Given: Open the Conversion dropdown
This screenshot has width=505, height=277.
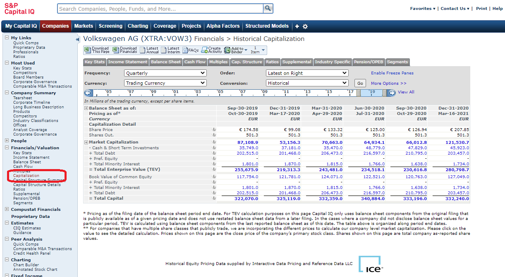Looking at the screenshot, I should [307, 83].
